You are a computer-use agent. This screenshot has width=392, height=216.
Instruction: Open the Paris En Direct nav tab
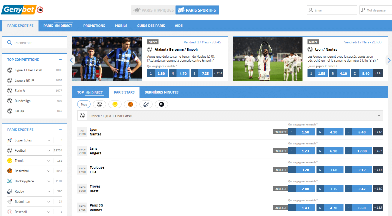click(58, 26)
